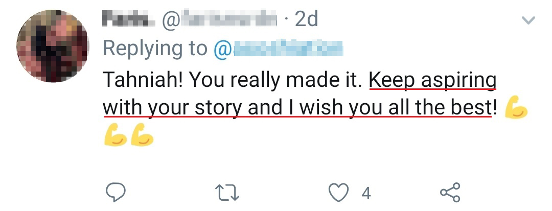Click the Replying to label
Image resolution: width=552 pixels, height=211 pixels.
(155, 48)
